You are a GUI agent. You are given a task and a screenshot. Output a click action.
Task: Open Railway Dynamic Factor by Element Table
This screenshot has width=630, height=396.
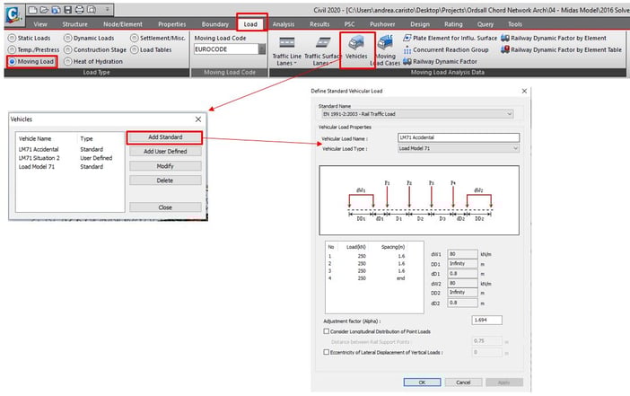click(x=561, y=50)
